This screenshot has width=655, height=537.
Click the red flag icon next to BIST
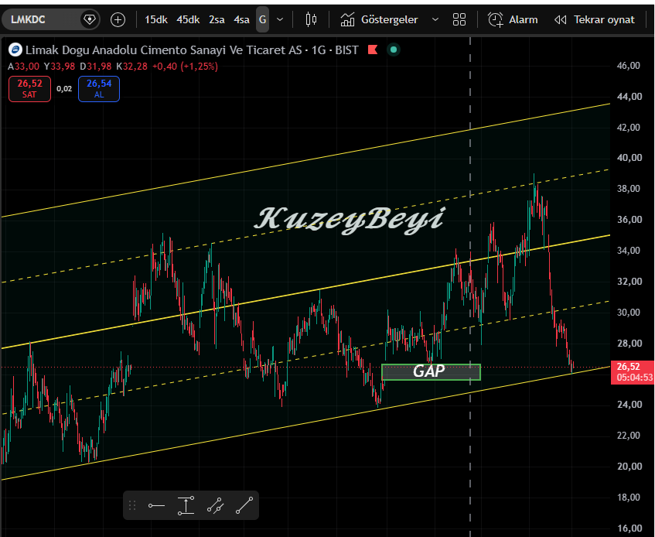point(373,50)
